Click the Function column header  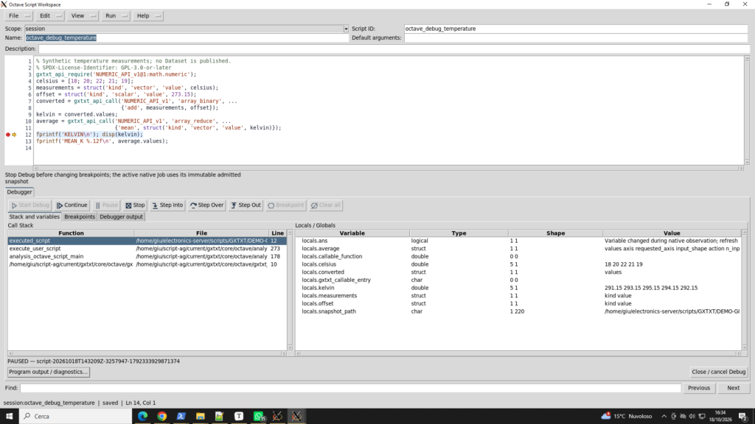(71, 233)
